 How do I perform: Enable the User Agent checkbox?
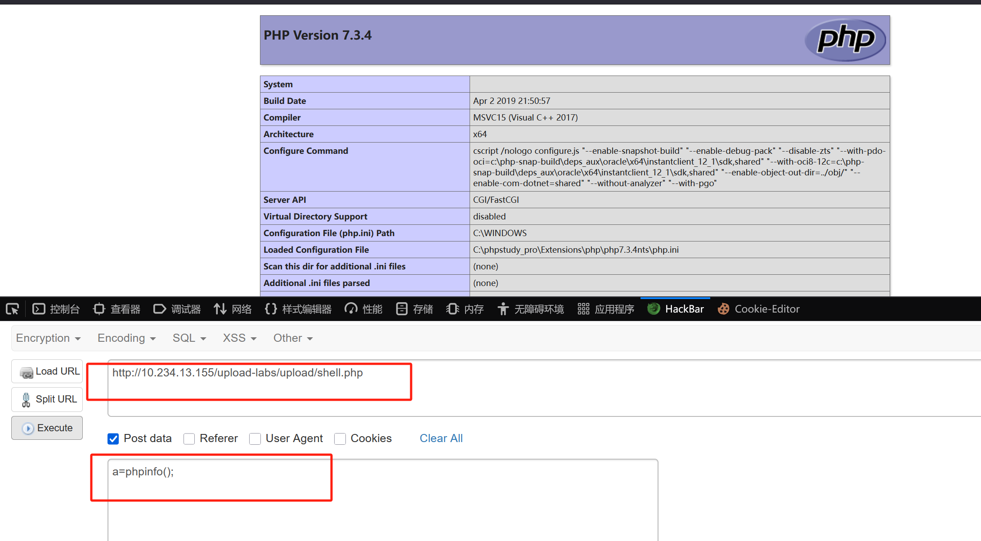point(255,438)
